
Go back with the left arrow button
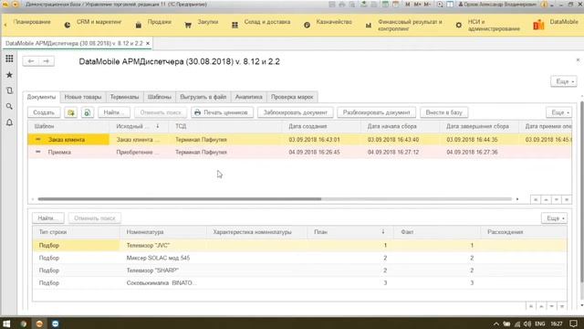click(31, 61)
